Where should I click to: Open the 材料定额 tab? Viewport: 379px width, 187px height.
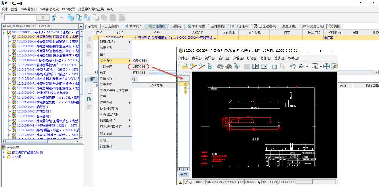coord(196,26)
